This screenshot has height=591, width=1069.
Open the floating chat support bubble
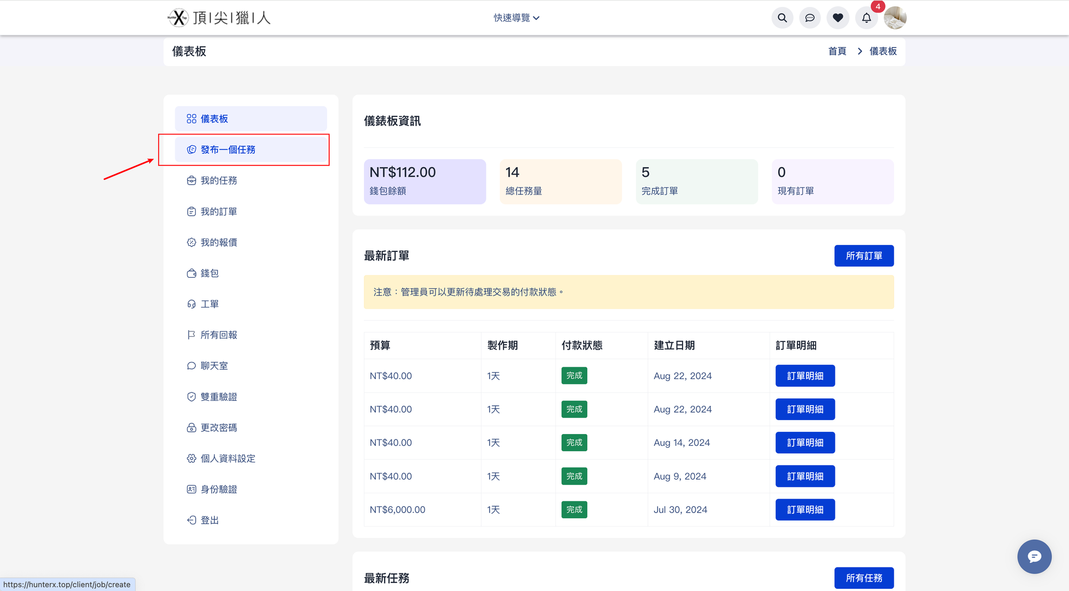(x=1034, y=556)
